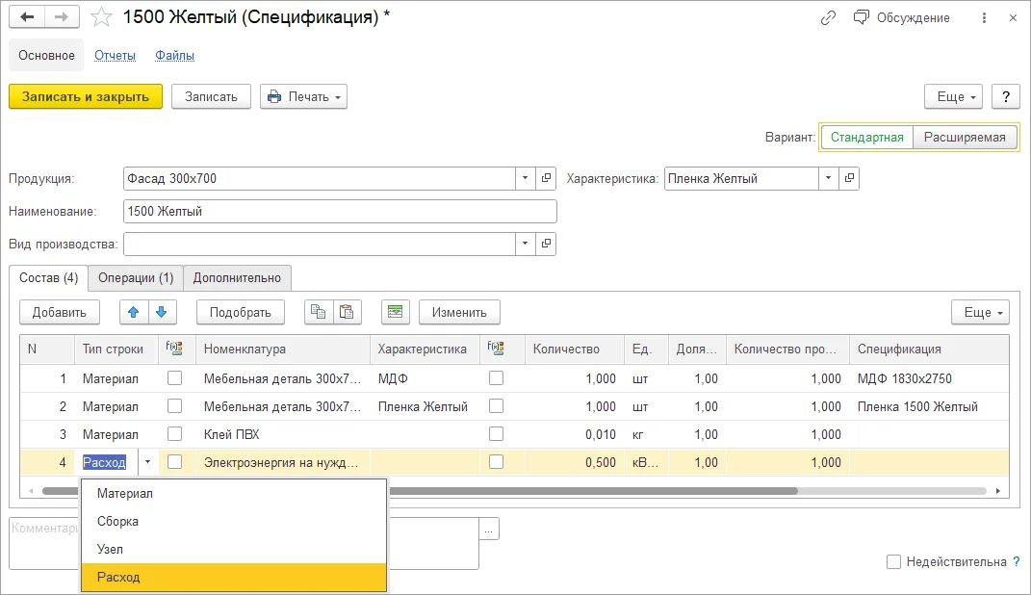
Task: Open the Печать dropdown menu
Action: [304, 96]
